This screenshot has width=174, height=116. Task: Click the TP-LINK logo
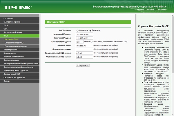pos(18,8)
